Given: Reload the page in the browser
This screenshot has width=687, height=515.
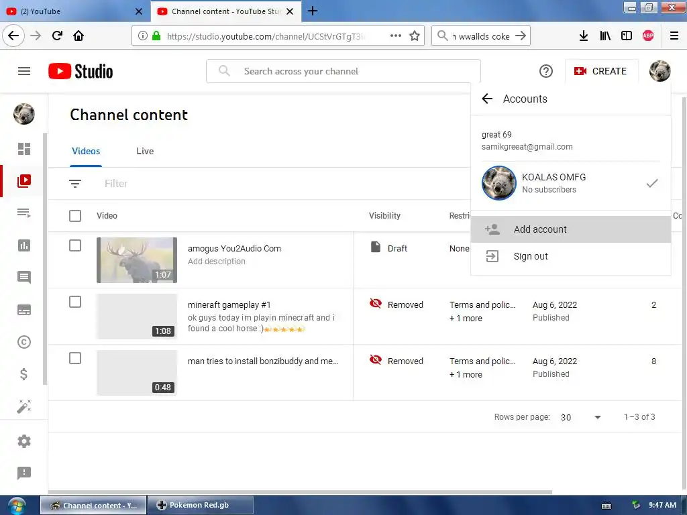Looking at the screenshot, I should 57,36.
